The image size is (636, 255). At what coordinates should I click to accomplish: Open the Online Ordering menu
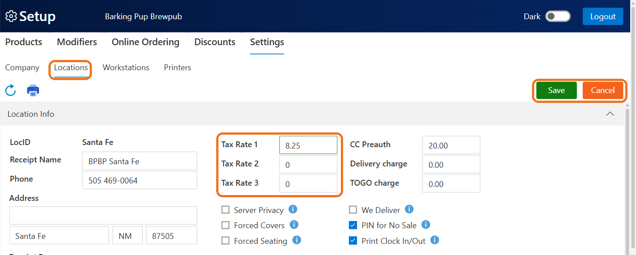(145, 42)
